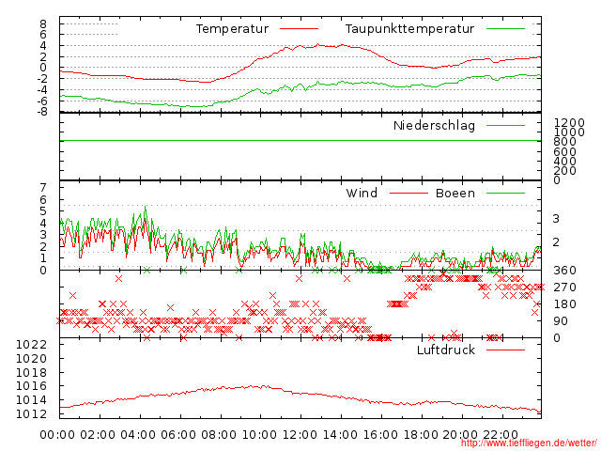
Task: Click the '1012' pressure axis label
Action: coord(31,413)
